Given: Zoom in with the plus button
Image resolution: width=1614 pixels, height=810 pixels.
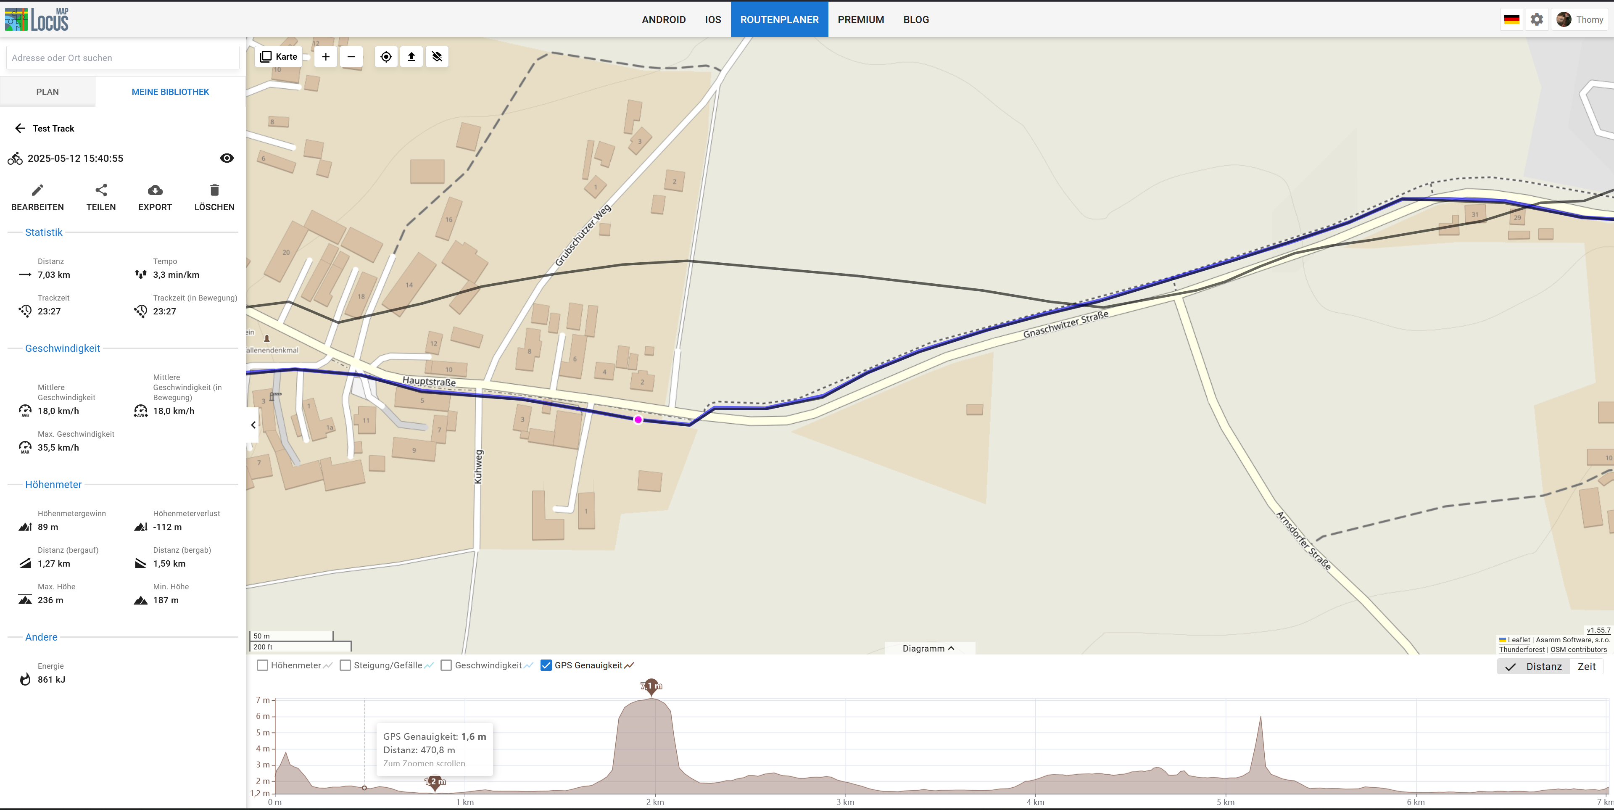Looking at the screenshot, I should pyautogui.click(x=326, y=57).
